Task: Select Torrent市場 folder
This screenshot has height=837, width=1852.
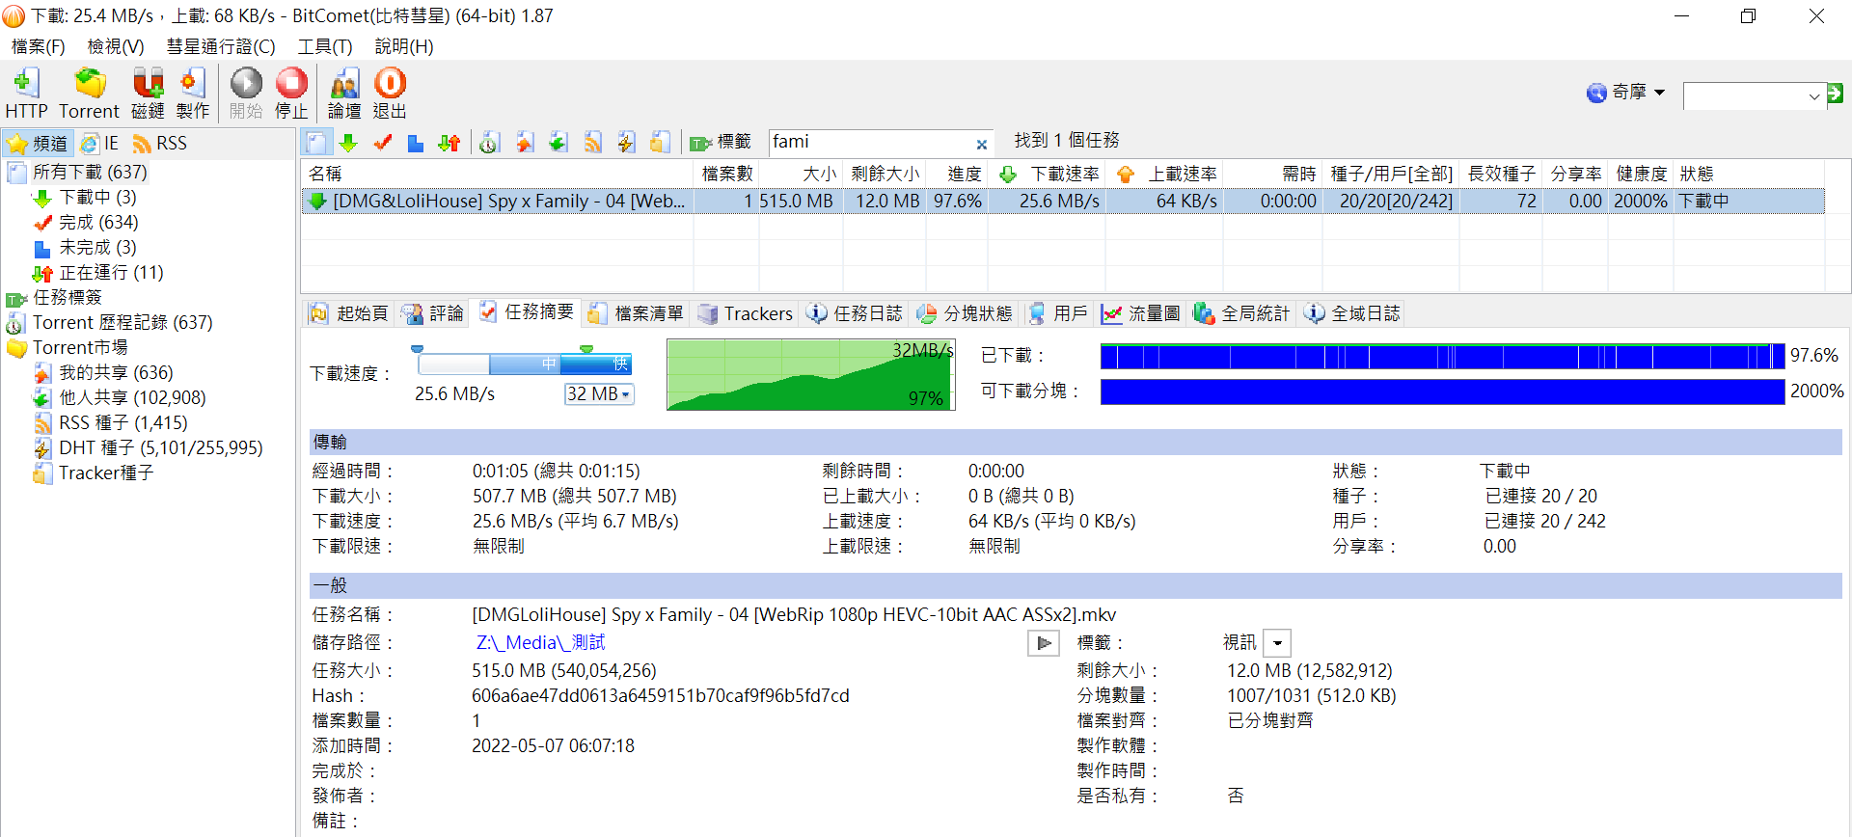Action: tap(80, 347)
